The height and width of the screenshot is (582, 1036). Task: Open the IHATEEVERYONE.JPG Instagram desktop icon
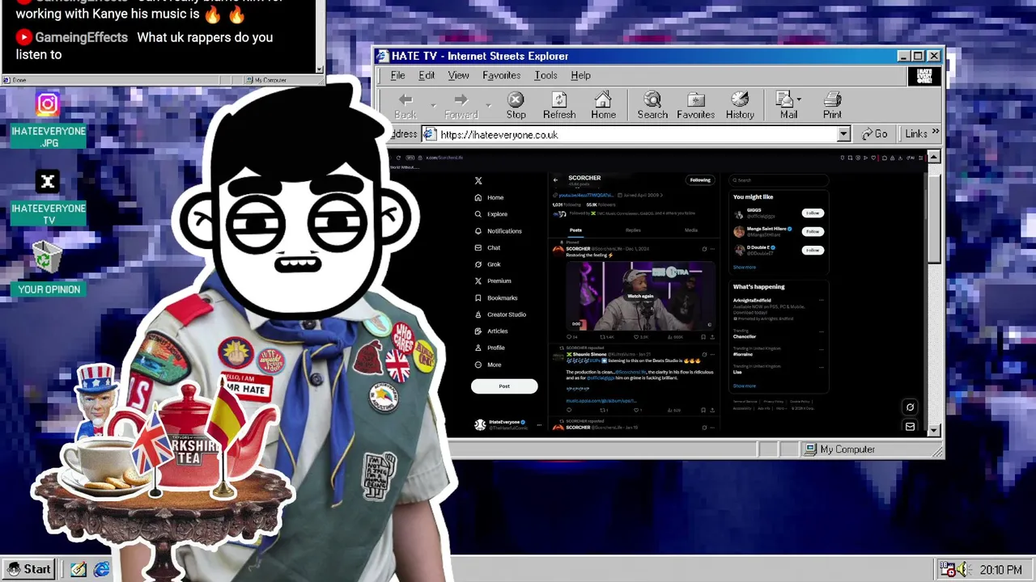48,104
